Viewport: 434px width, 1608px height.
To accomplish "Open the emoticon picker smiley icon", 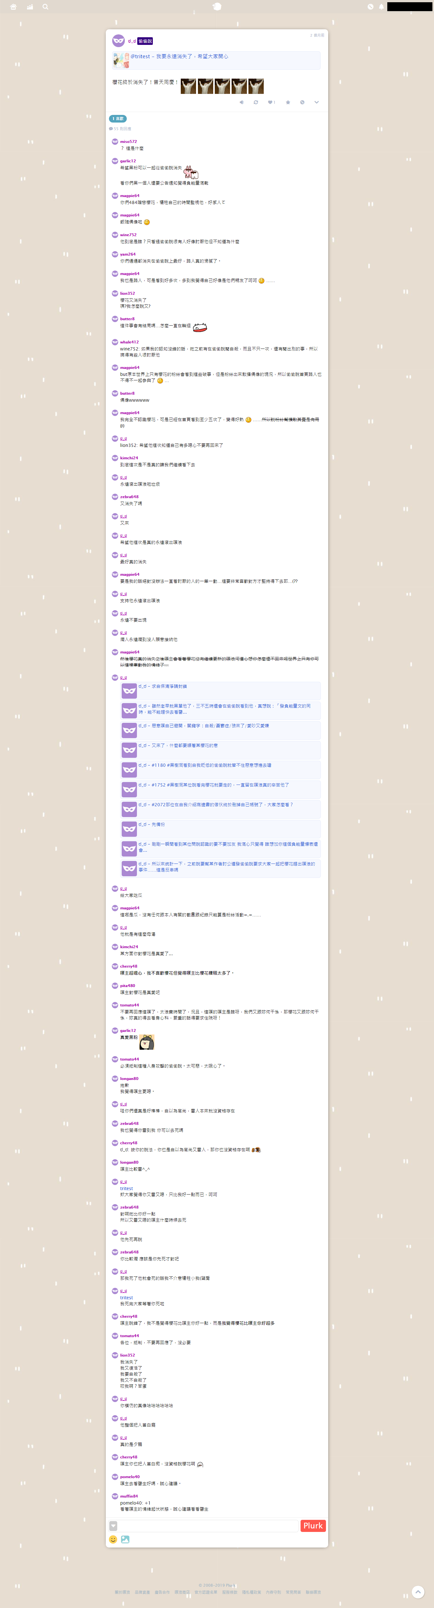I will tap(113, 1539).
